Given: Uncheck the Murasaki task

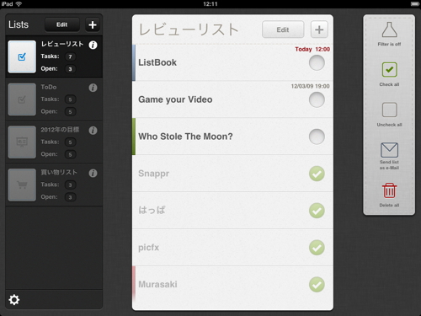Looking at the screenshot, I should pos(317,285).
